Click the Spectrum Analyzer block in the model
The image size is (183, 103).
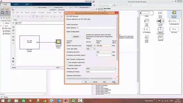(58, 42)
